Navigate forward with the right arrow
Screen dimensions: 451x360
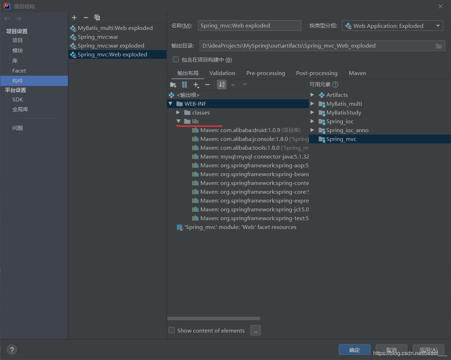(x=19, y=19)
